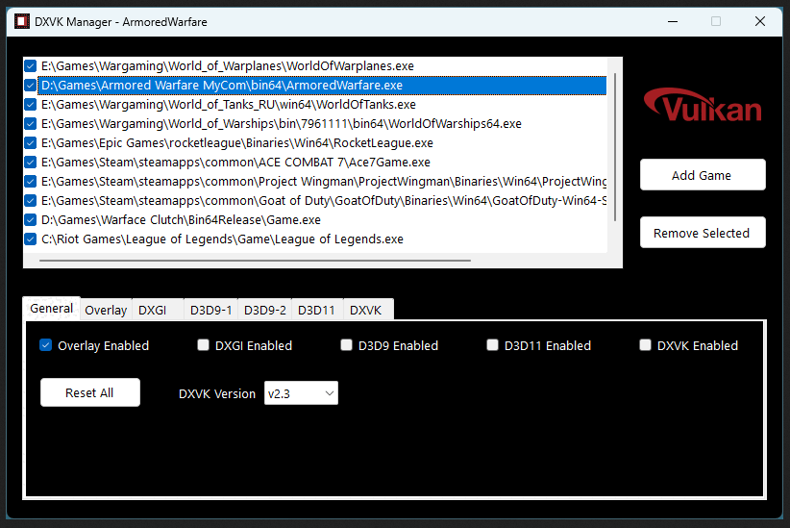Open the DXGI tab
Image resolution: width=790 pixels, height=528 pixels.
pyautogui.click(x=158, y=310)
